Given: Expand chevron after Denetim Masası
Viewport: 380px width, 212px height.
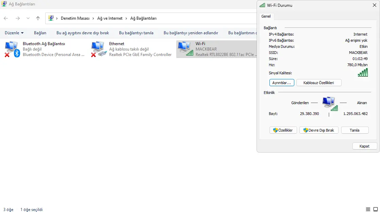Looking at the screenshot, I should point(93,18).
